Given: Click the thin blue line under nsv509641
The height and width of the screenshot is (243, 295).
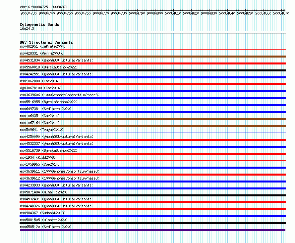Looking at the screenshot, I should [x=152, y=133].
